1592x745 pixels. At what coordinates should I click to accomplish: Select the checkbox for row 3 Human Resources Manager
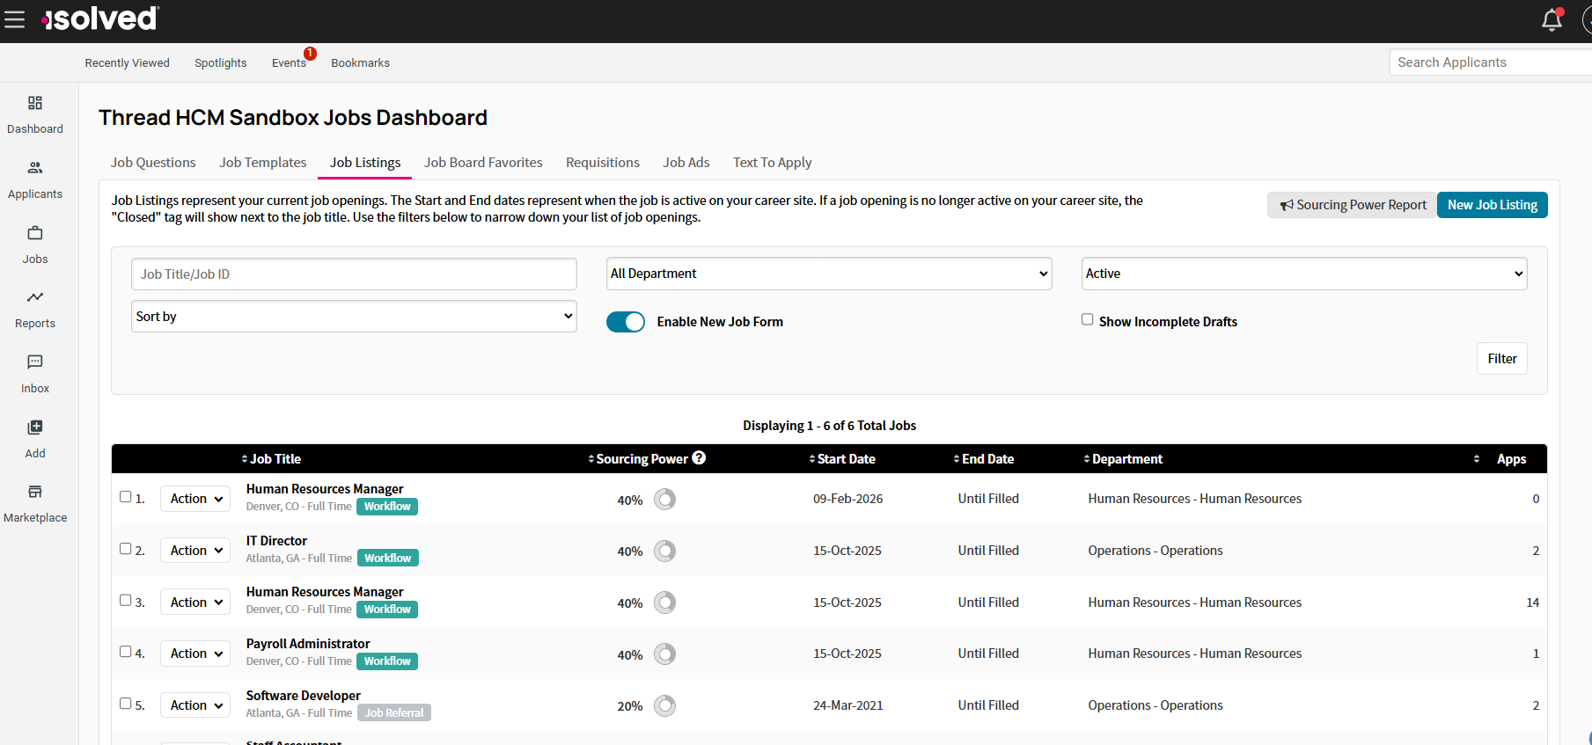(126, 600)
